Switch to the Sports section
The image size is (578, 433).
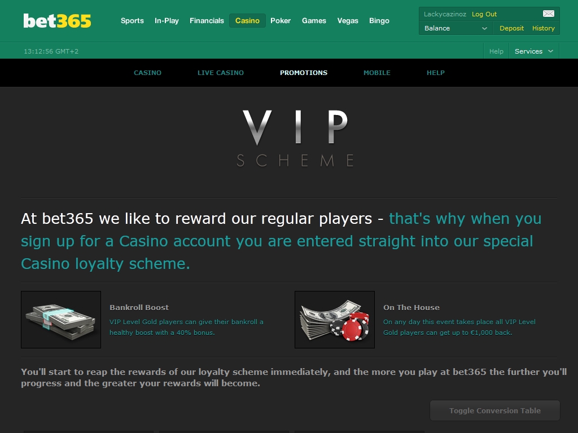[132, 21]
